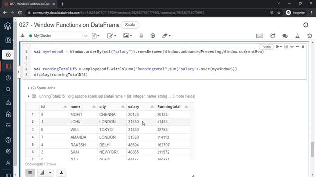Open the Data icon in sidebar
The height and width of the screenshot is (177, 316).
pyautogui.click(x=8, y=102)
